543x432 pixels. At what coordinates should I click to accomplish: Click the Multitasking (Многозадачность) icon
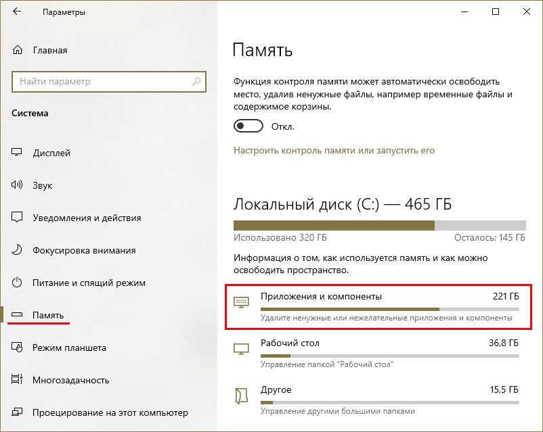18,380
